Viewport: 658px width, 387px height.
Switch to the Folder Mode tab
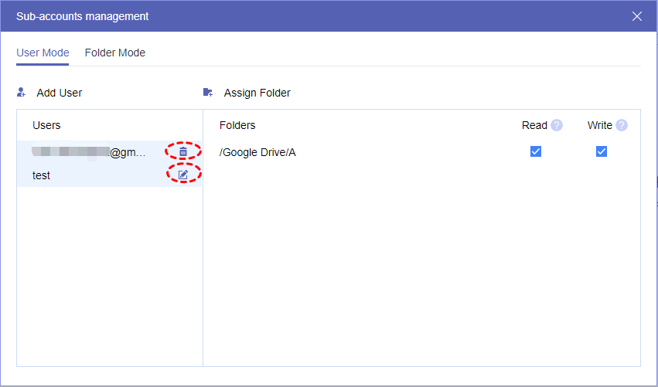(115, 53)
